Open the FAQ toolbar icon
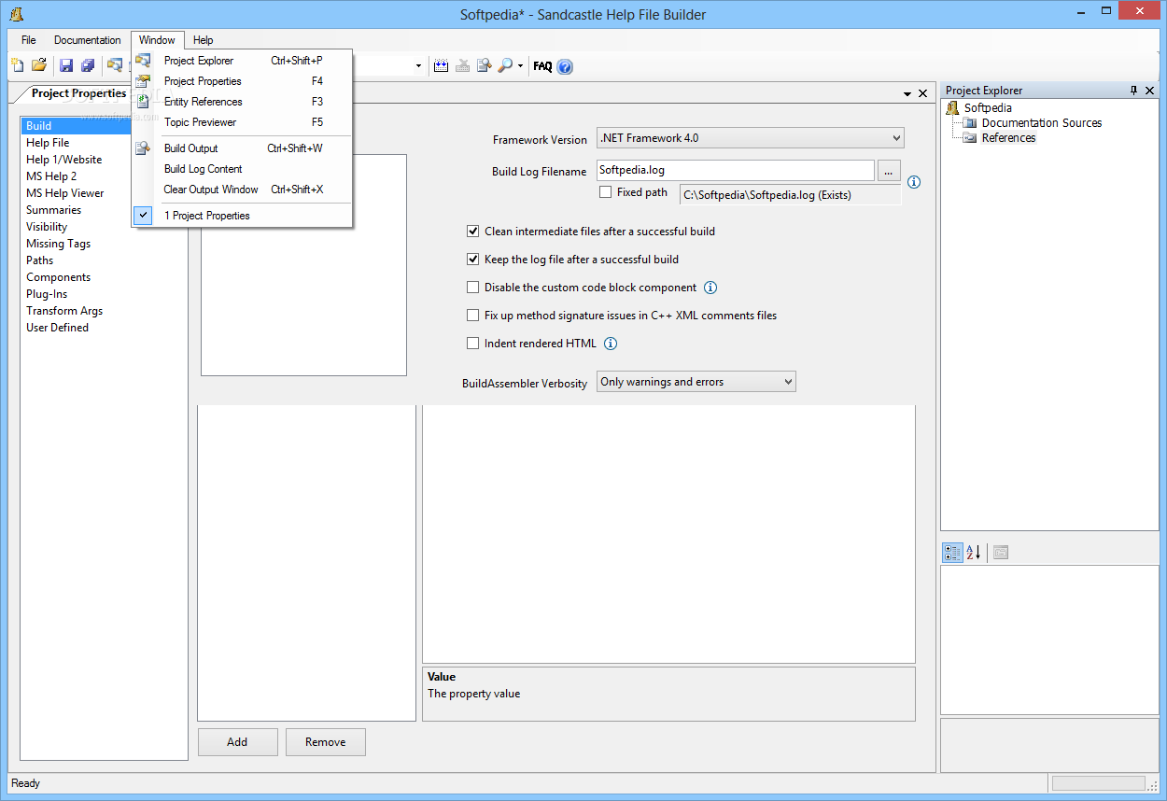Viewport: 1167px width, 801px height. (x=542, y=66)
